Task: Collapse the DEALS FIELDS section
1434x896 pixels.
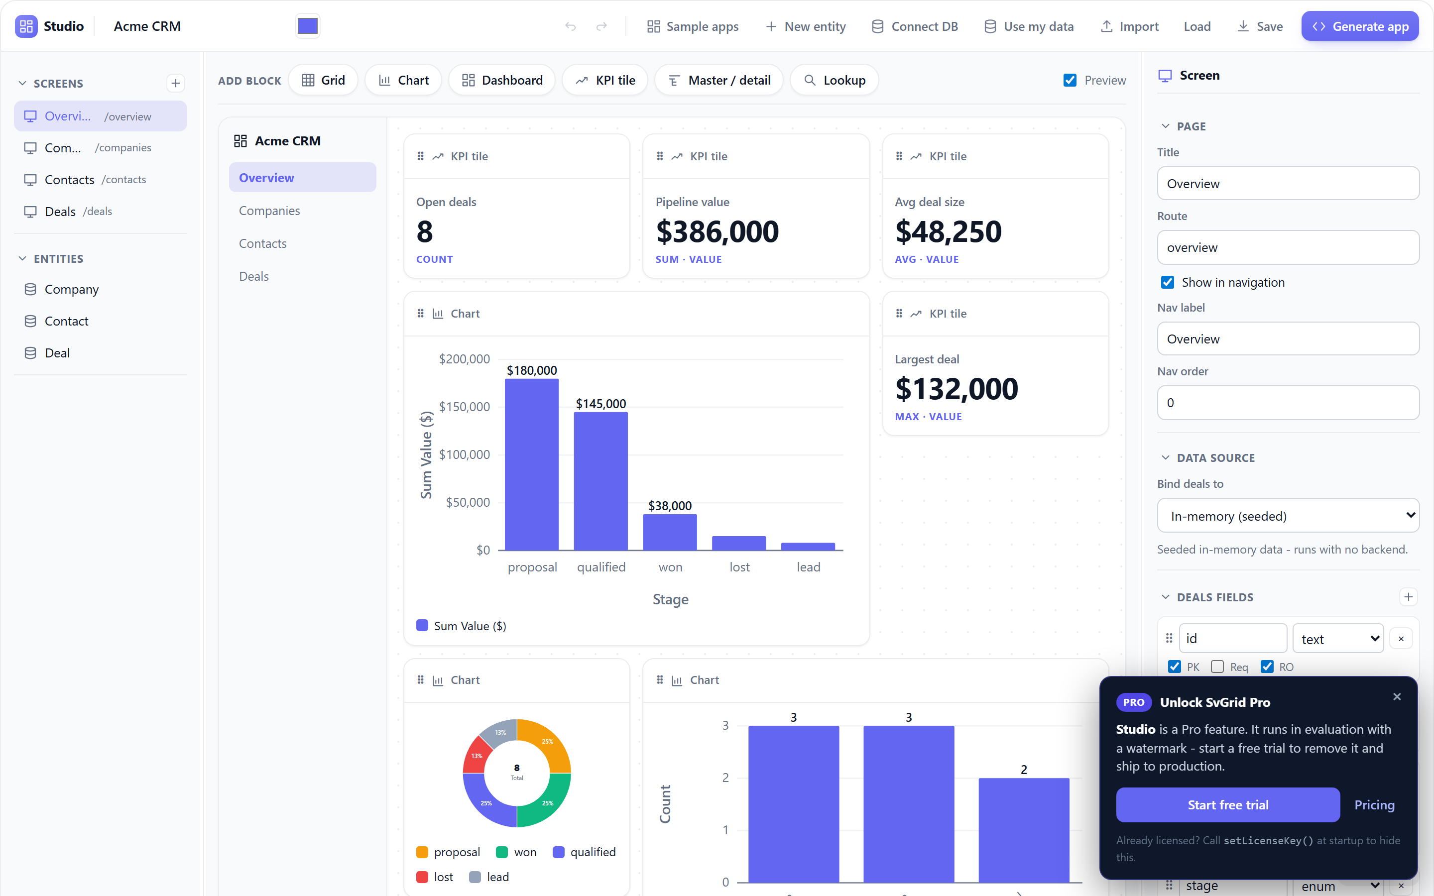Action: click(1166, 597)
